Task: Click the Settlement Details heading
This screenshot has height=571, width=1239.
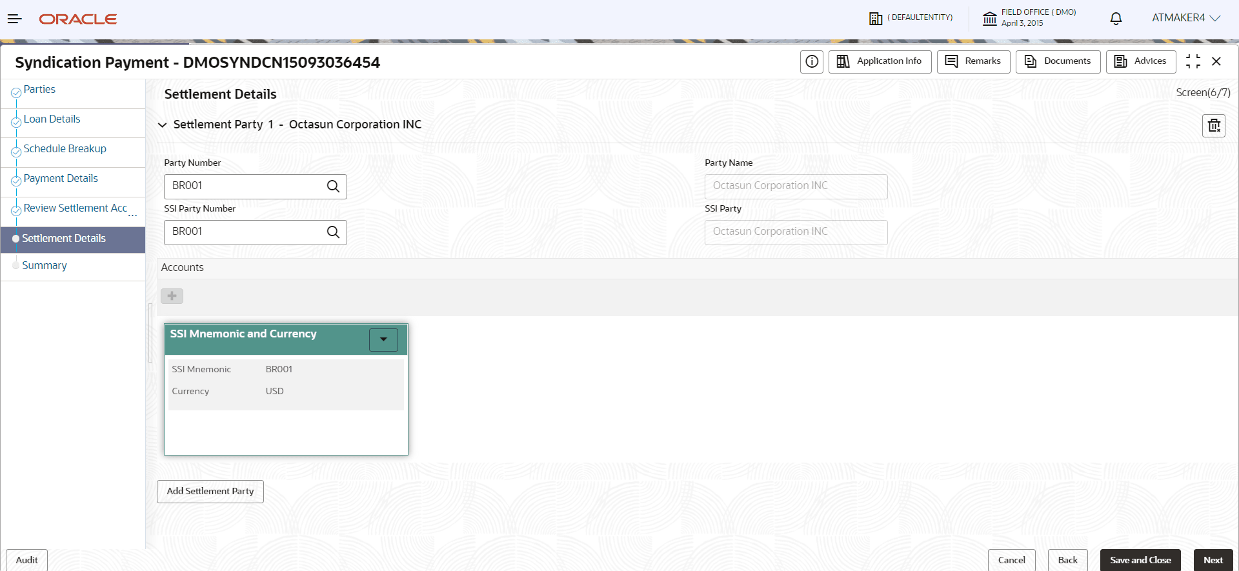Action: (220, 95)
